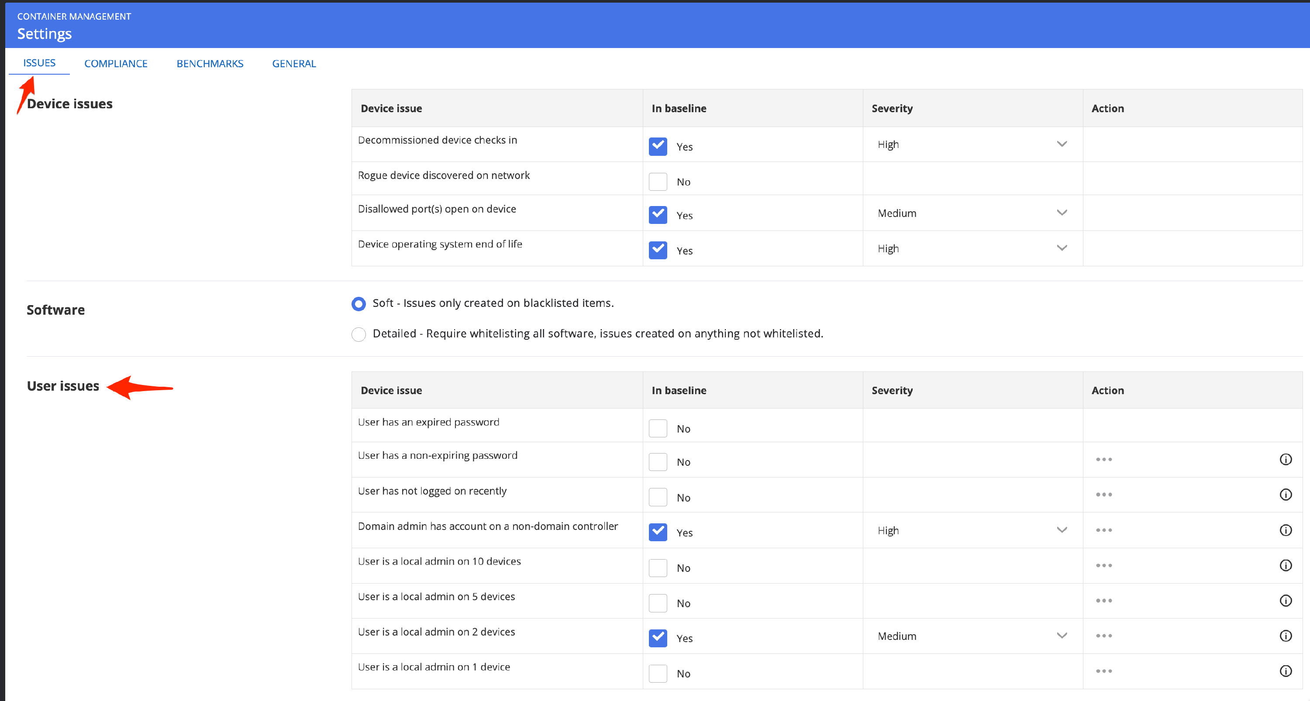
Task: Expand severity dropdown for Disallowed ports open
Action: click(x=971, y=213)
